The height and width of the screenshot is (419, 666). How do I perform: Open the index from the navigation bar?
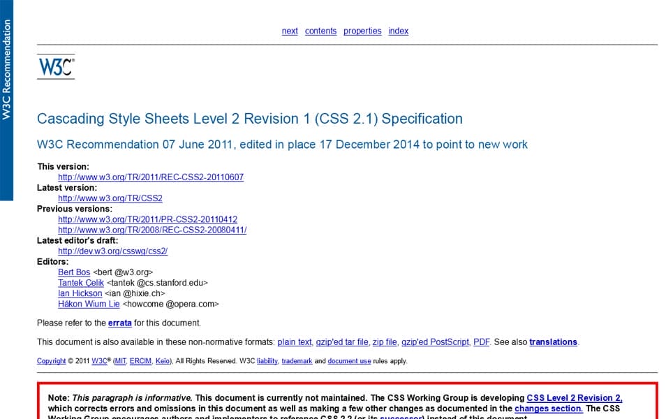(398, 31)
